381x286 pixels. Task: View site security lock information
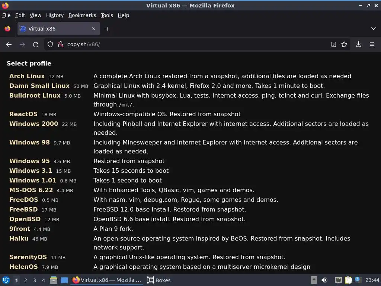(x=61, y=45)
